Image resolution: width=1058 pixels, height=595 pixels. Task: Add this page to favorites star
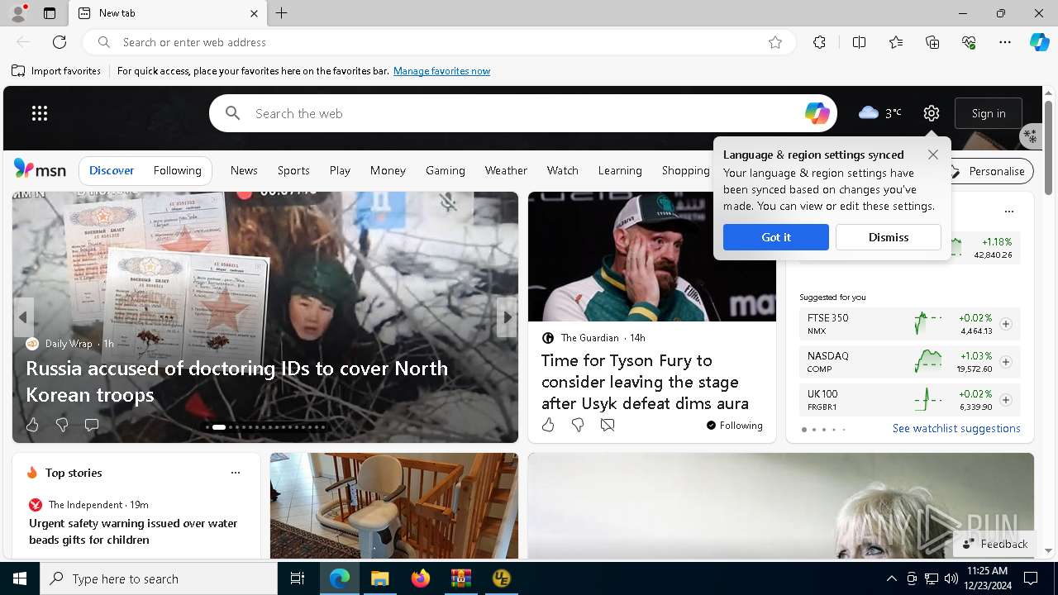tap(775, 42)
